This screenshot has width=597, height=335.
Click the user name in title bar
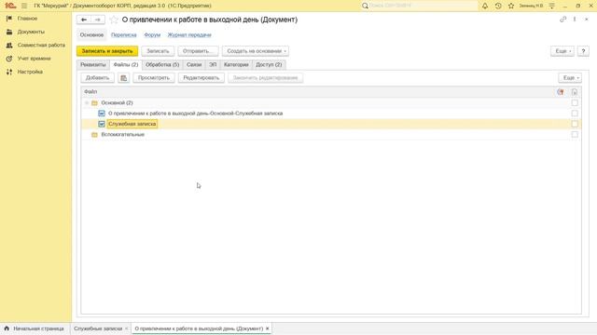click(x=531, y=6)
